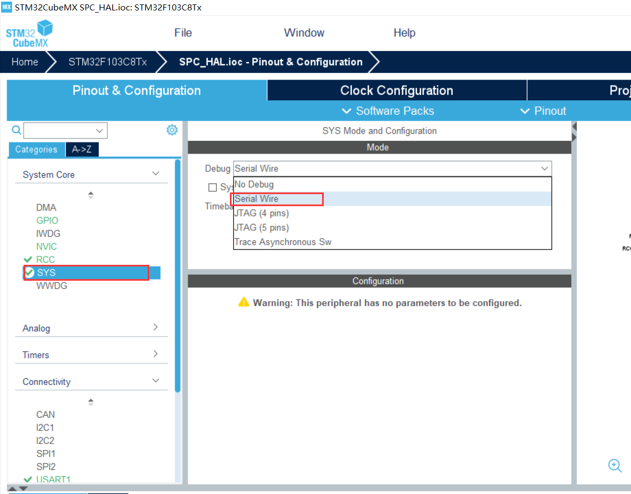Screen dimensions: 631x494
Task: Choose JTAG (4 pins) option
Action: pyautogui.click(x=392, y=213)
